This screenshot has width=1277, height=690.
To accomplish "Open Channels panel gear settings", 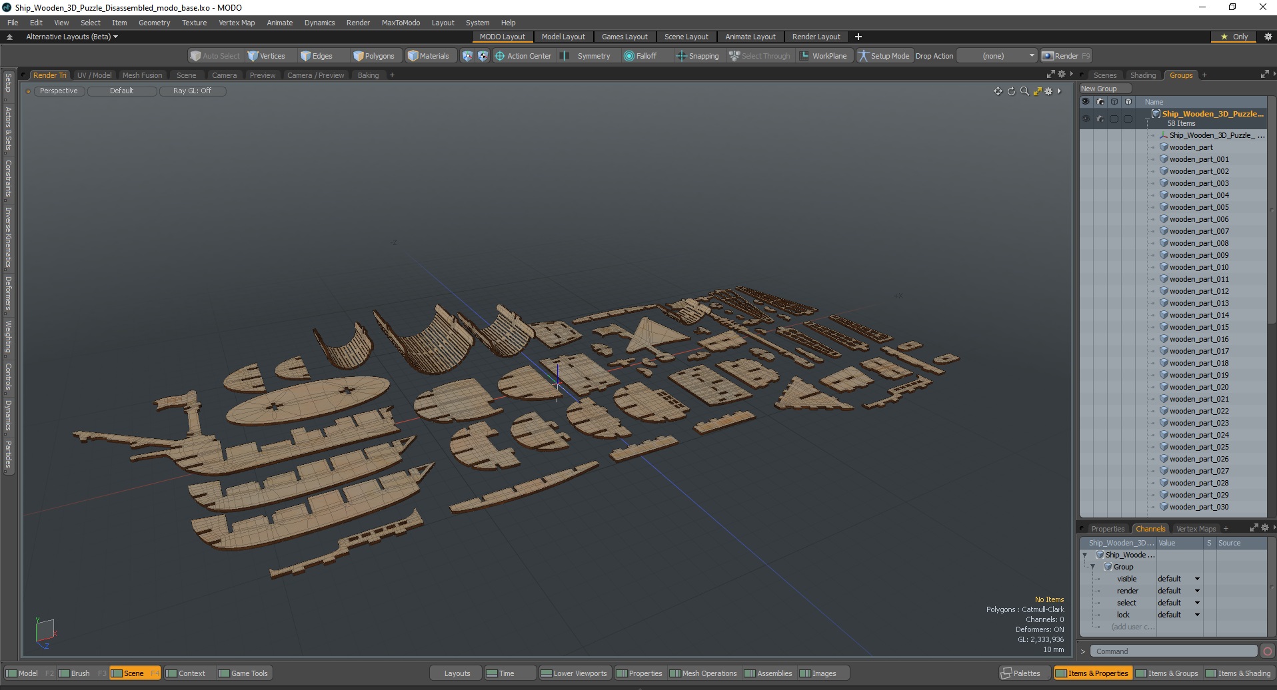I will (1264, 527).
